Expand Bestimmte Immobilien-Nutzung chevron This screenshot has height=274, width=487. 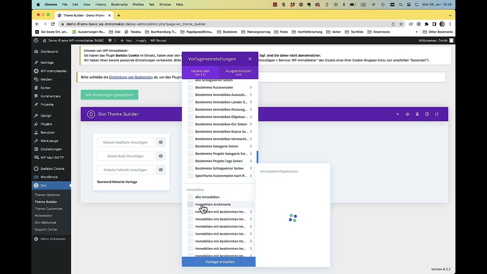[x=251, y=110]
